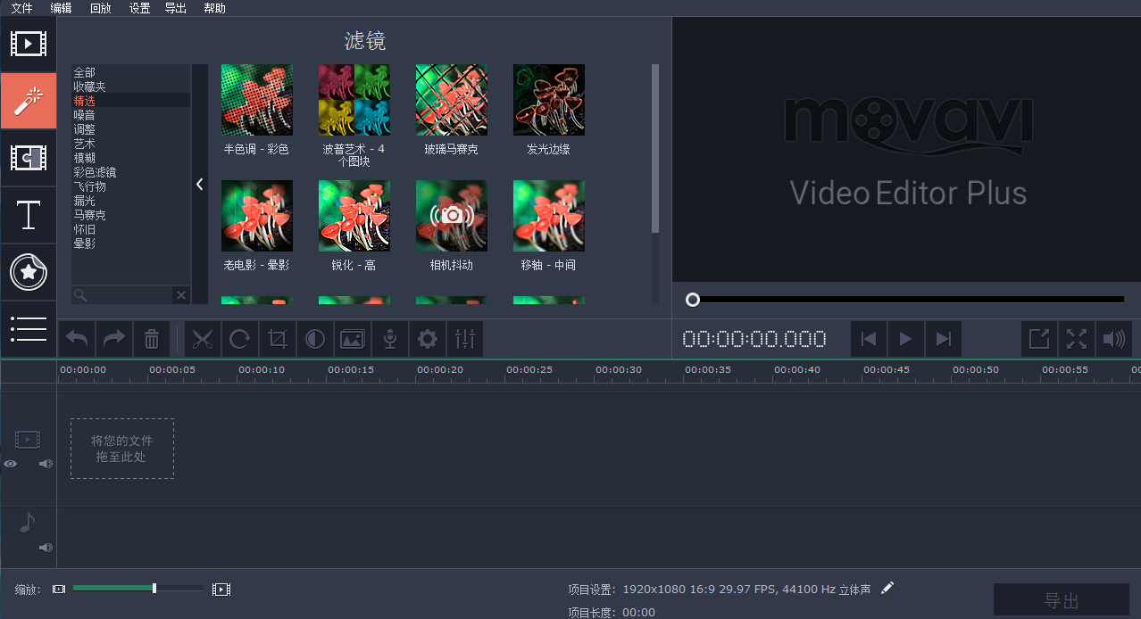Open the Titles panel with the T icon

(x=28, y=215)
